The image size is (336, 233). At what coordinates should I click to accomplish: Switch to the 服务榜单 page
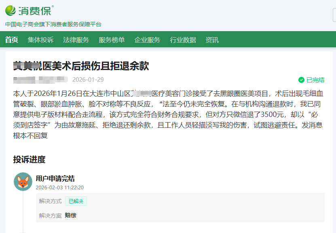112,40
